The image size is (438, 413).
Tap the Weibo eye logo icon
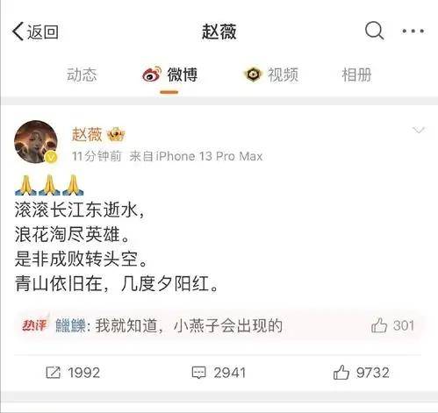coord(152,75)
